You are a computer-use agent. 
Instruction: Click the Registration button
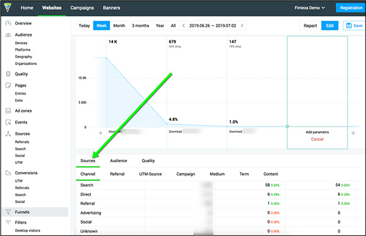point(351,8)
